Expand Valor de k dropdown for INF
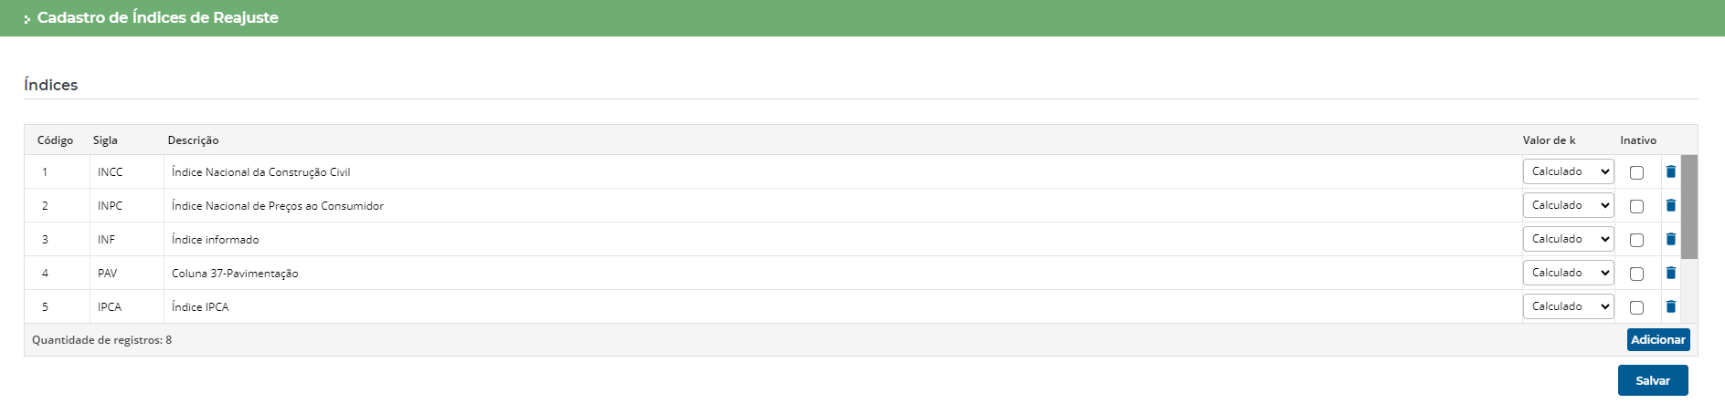This screenshot has height=414, width=1725. (1568, 239)
